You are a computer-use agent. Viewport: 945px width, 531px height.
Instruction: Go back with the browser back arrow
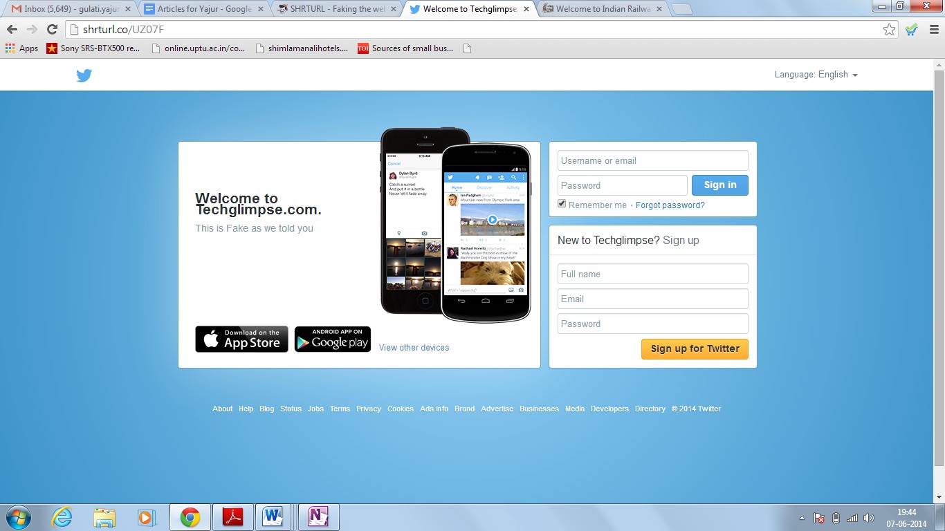tap(12, 29)
